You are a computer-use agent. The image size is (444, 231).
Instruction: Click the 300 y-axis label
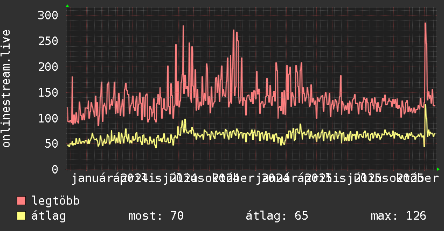pyautogui.click(x=48, y=15)
